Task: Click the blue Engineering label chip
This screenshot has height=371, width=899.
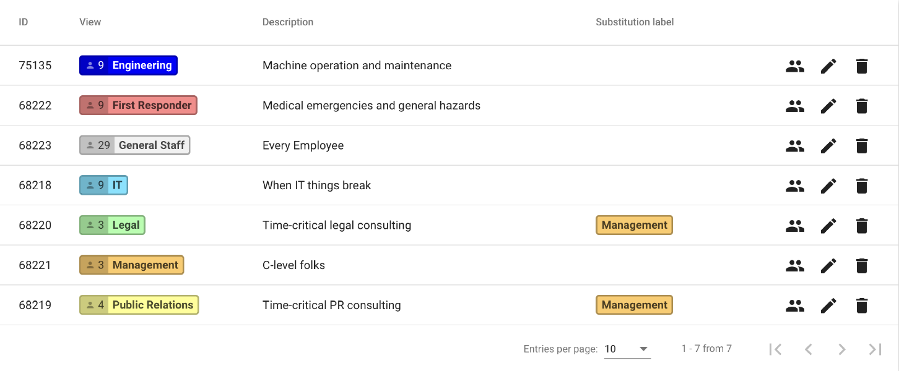Action: pyautogui.click(x=128, y=66)
